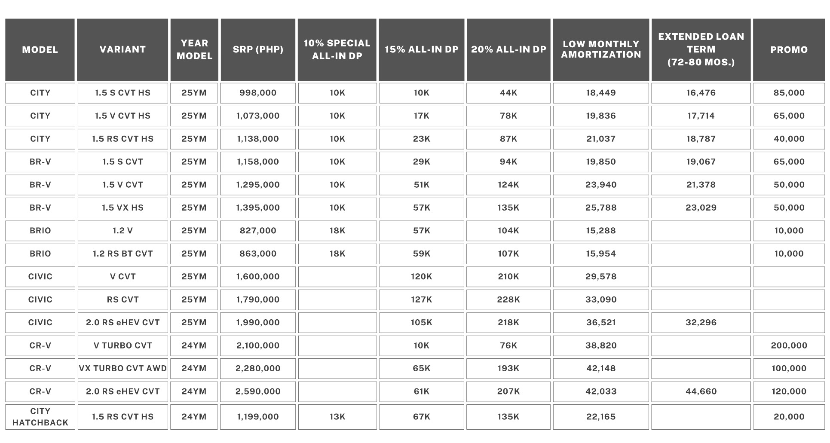Select the 1.5 S CVT HS variant cell
The image size is (830, 443).
click(x=123, y=93)
